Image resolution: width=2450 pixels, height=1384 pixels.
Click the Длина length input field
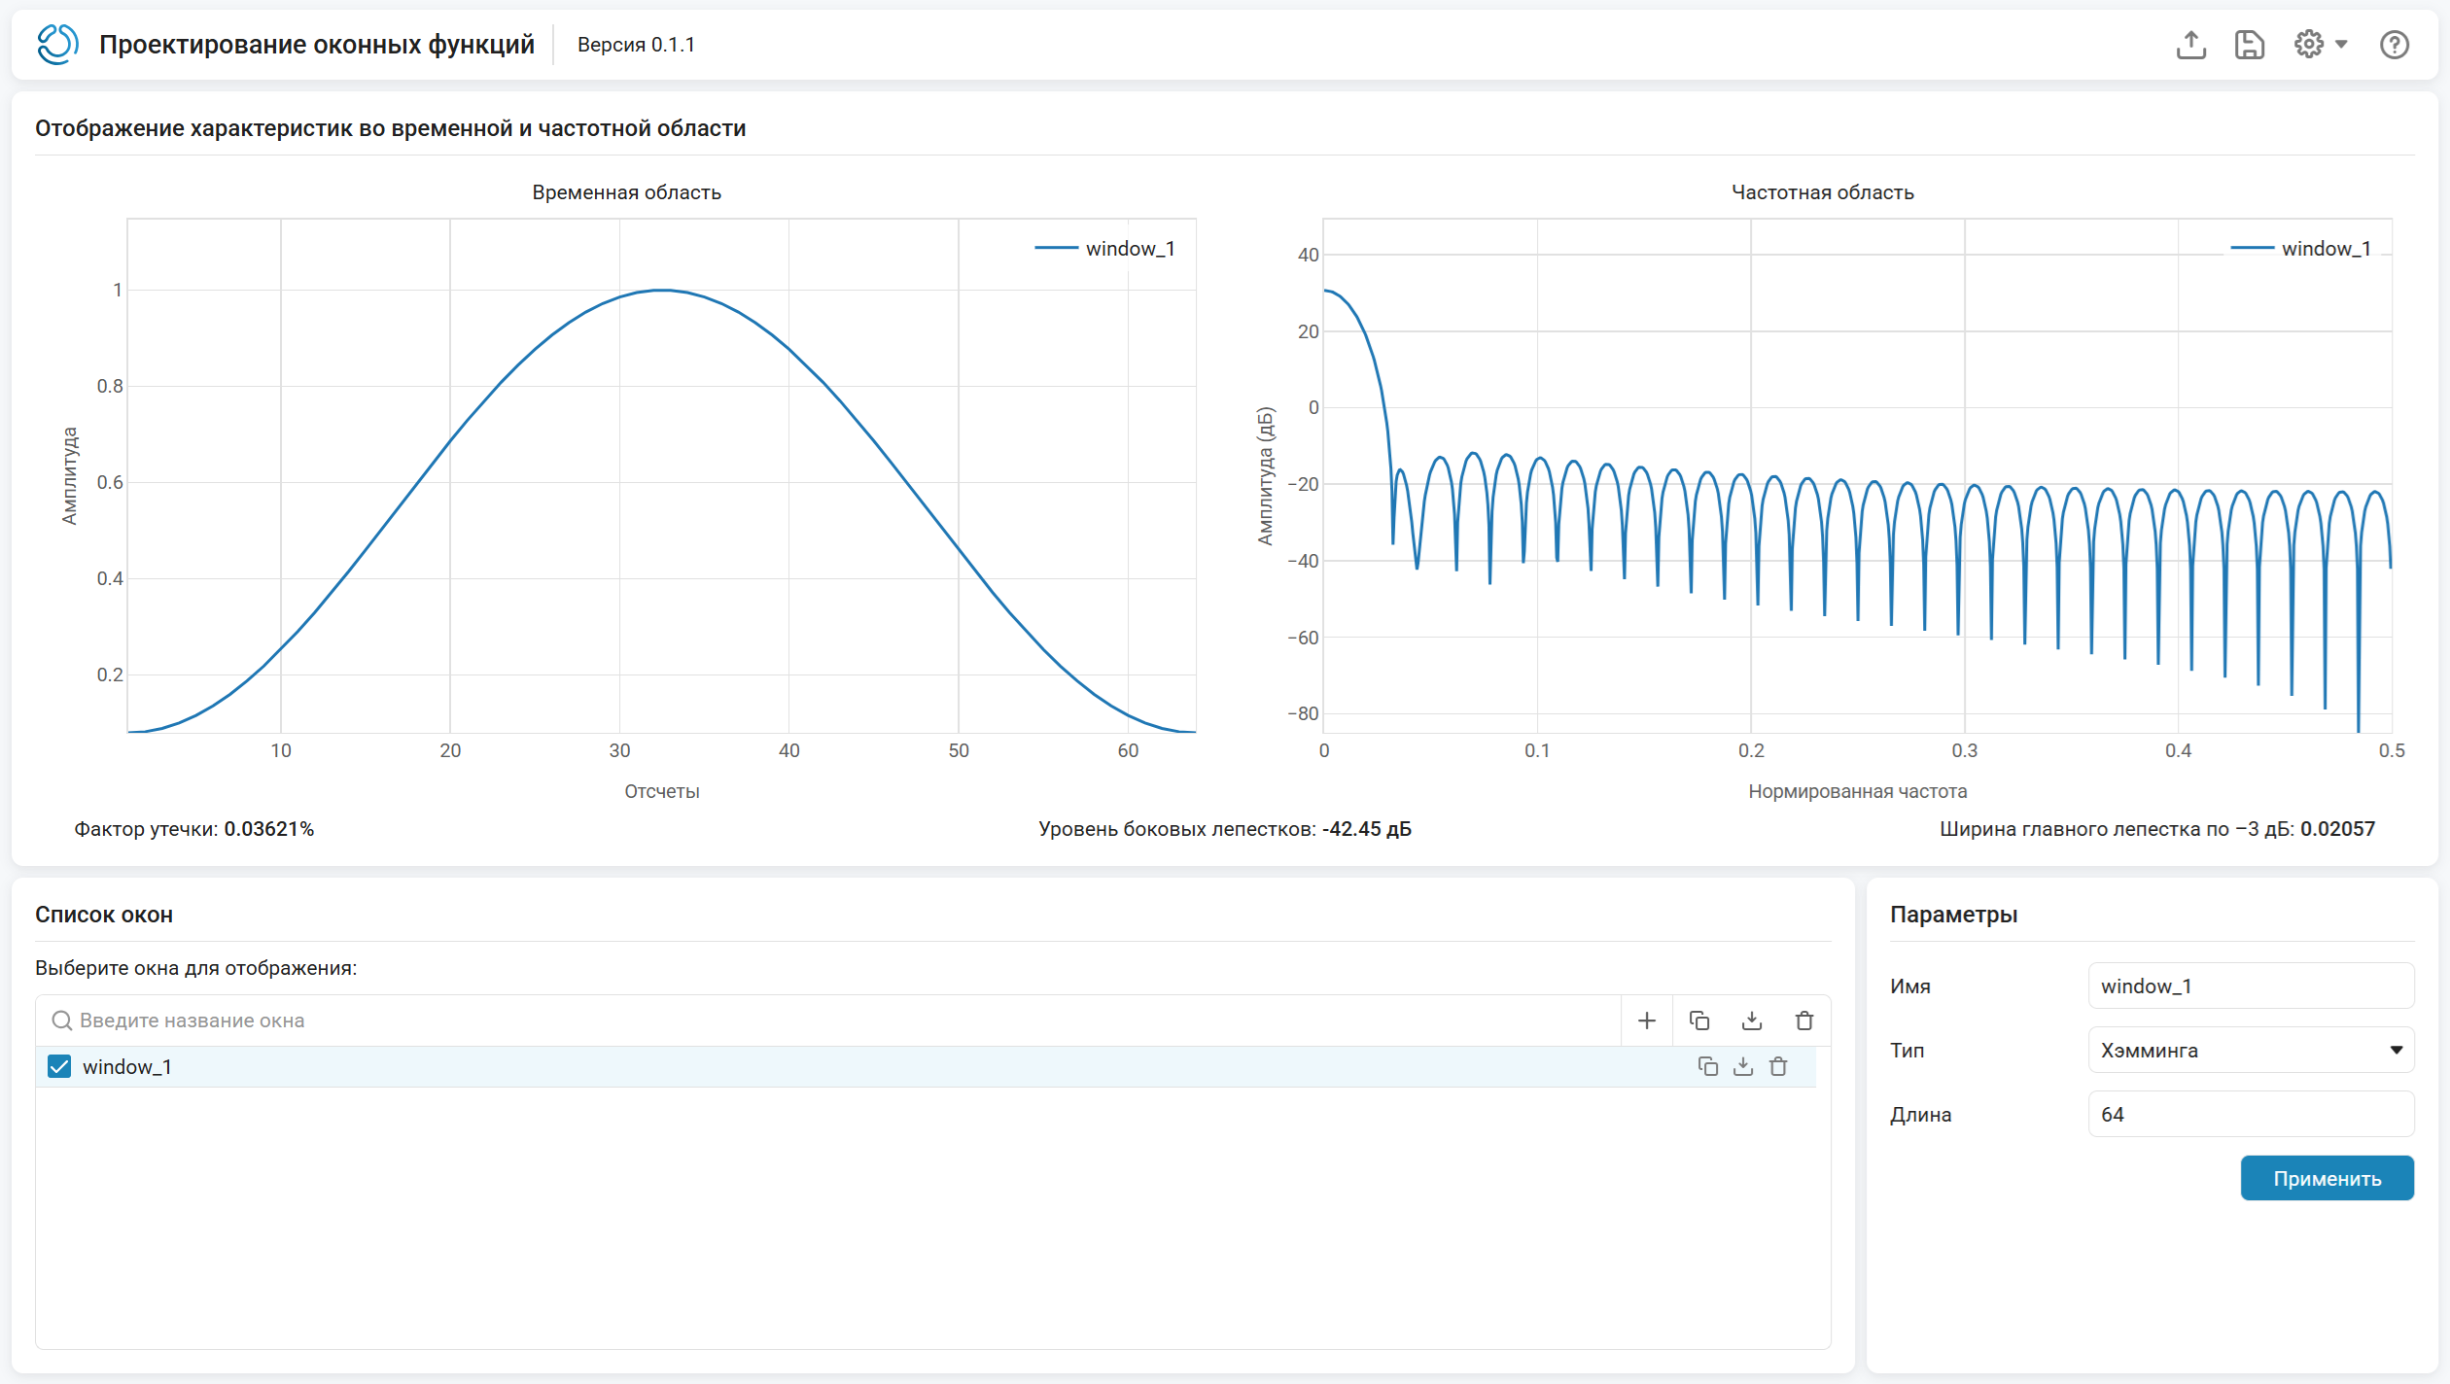(x=2251, y=1114)
